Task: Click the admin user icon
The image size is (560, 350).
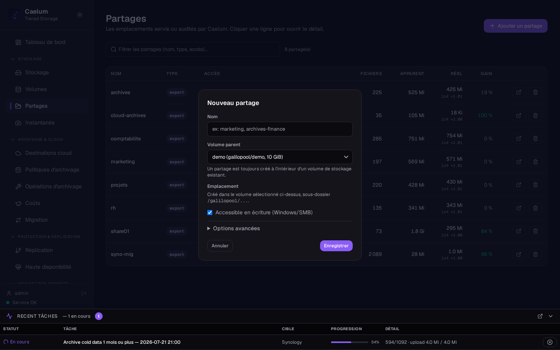Action: [x=9, y=293]
